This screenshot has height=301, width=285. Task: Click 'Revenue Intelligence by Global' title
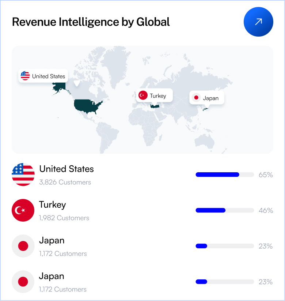click(91, 22)
